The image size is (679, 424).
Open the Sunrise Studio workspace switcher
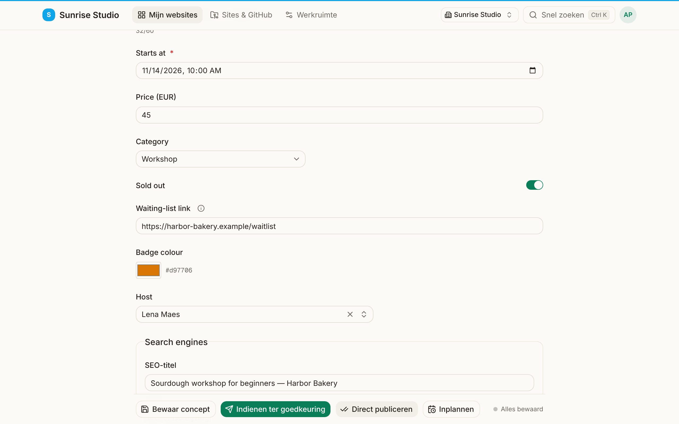tap(479, 15)
